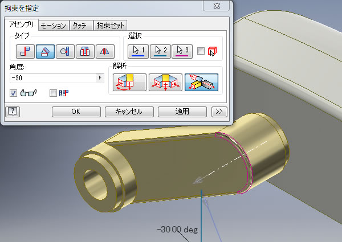Select the Tangent constraint type icon
The width and height of the screenshot is (342, 242).
(x=65, y=51)
